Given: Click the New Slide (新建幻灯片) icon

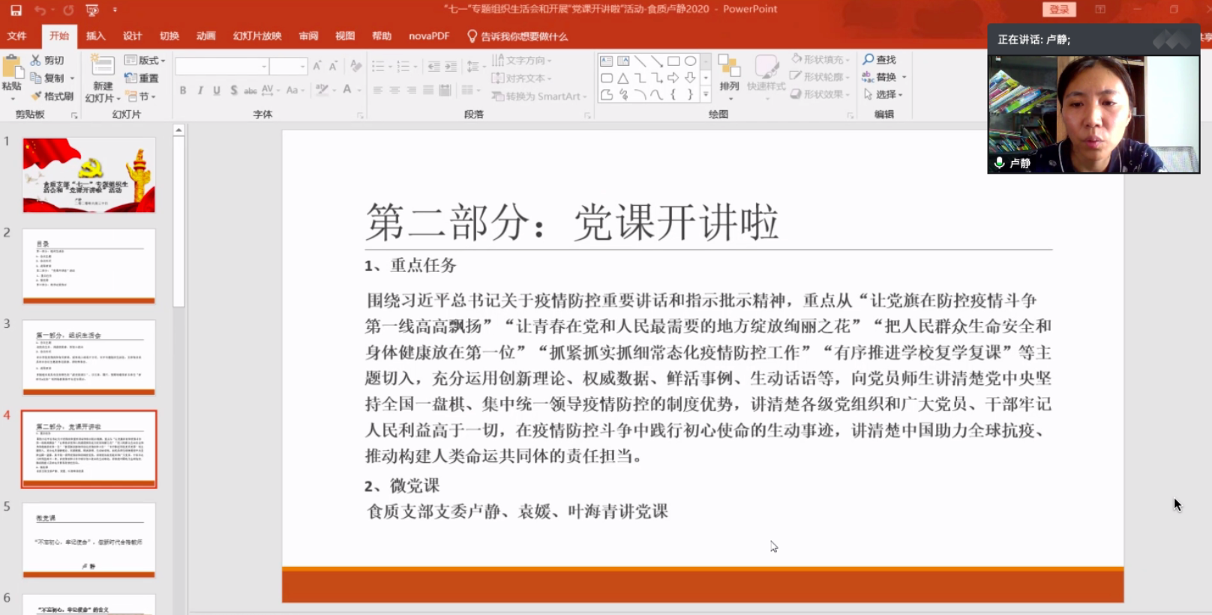Looking at the screenshot, I should tap(102, 67).
